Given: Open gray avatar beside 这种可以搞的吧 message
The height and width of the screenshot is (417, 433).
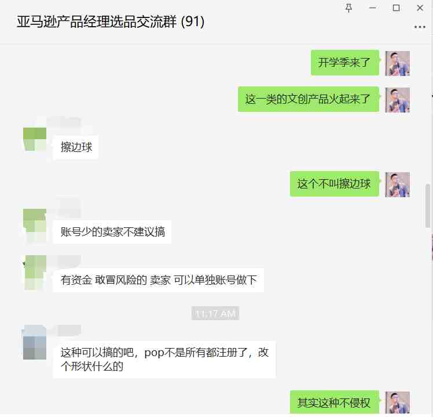Looking at the screenshot, I should tap(35, 342).
